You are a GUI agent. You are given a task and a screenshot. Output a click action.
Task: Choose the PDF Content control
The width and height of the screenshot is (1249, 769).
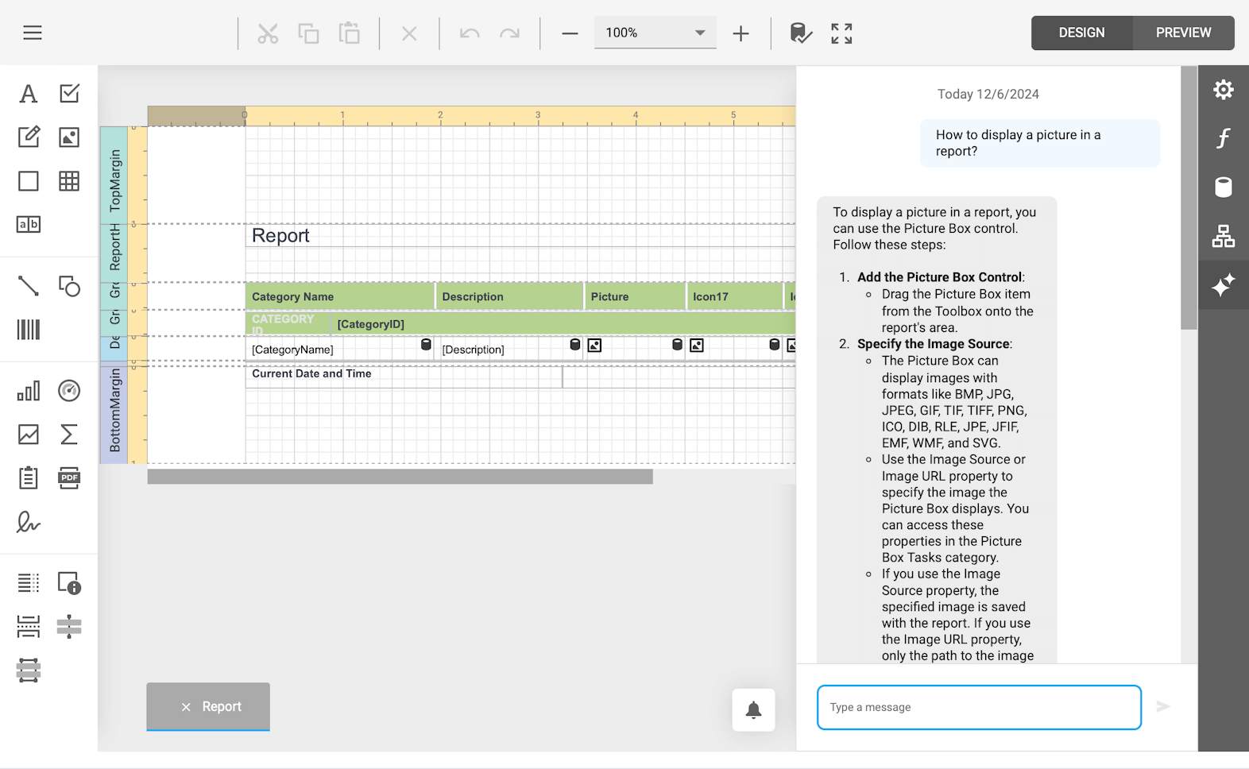69,478
